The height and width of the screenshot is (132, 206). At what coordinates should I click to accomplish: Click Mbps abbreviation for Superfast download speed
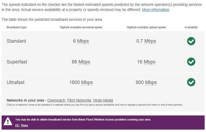[84, 62]
